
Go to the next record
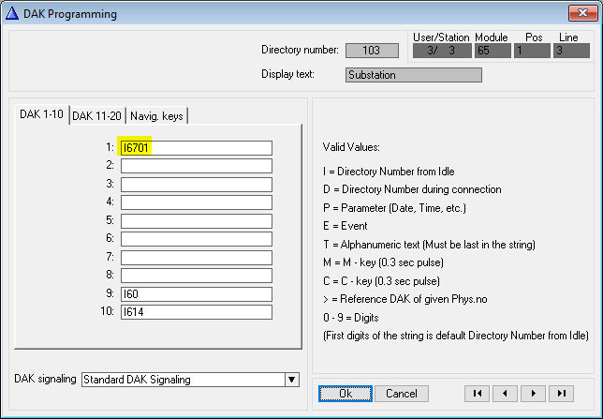[x=533, y=393]
